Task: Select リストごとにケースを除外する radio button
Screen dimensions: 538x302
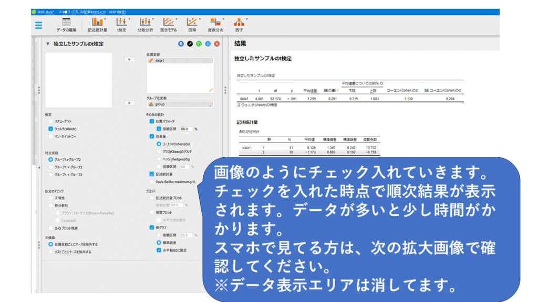Action: pyautogui.click(x=51, y=252)
